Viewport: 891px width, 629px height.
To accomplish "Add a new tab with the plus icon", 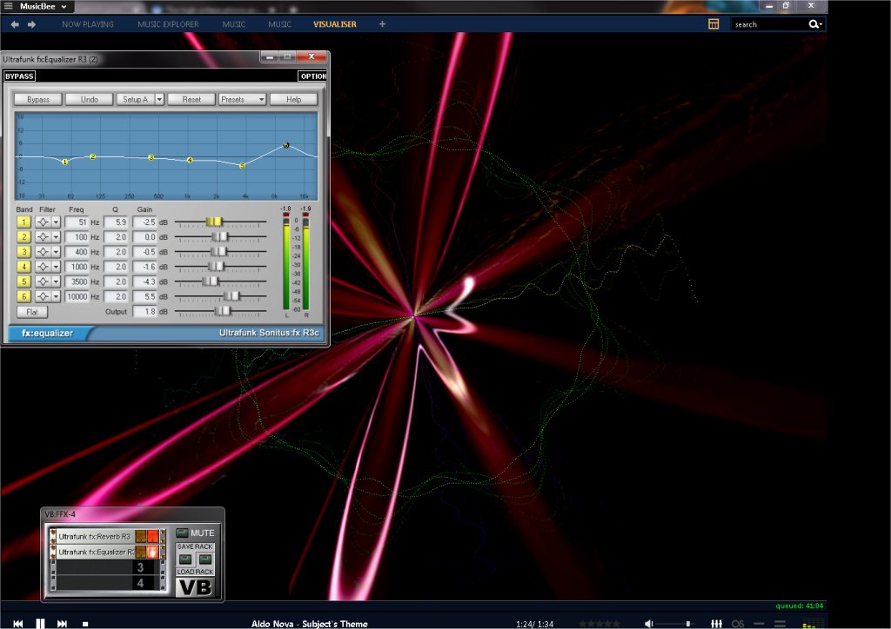I will coord(383,23).
